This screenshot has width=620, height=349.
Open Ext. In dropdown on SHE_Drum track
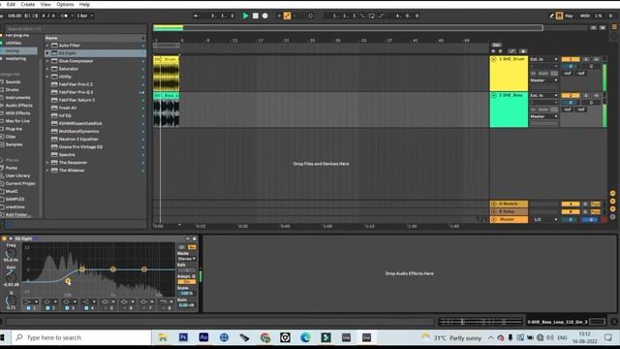(543, 59)
